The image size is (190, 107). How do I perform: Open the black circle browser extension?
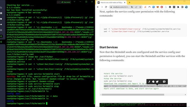[x=170, y=7]
